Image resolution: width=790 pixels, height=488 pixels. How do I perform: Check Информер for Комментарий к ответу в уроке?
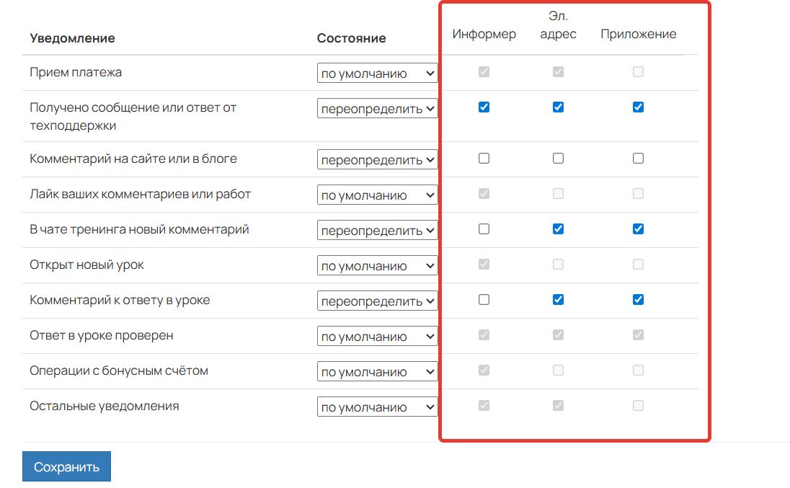click(x=484, y=300)
